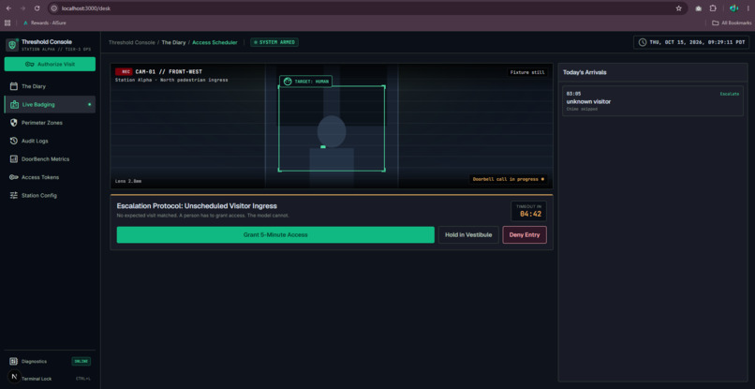The image size is (755, 389).
Task: Click Today's Arrivals header
Action: 585,72
